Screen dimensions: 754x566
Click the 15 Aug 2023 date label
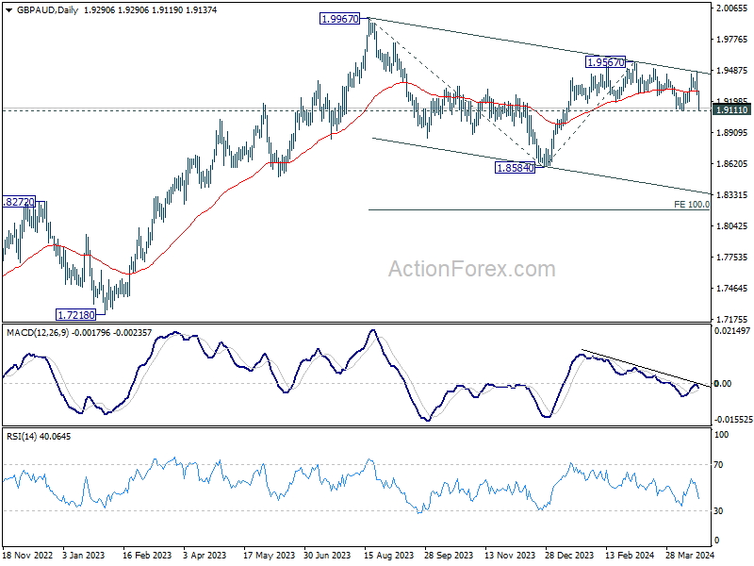click(x=388, y=556)
